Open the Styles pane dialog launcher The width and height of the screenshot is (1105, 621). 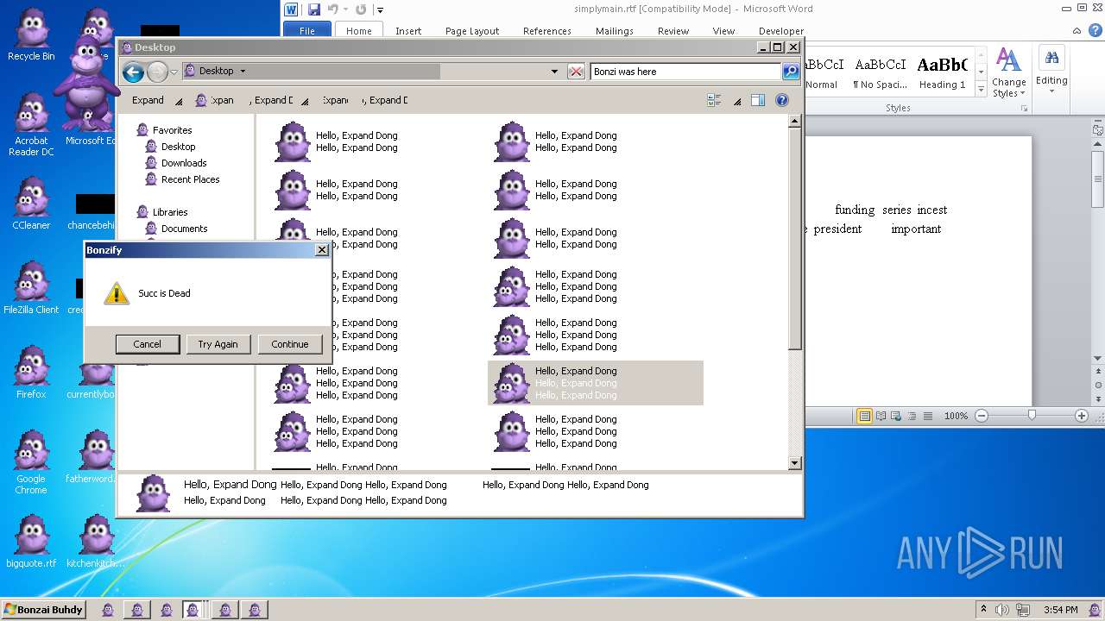coord(1024,109)
